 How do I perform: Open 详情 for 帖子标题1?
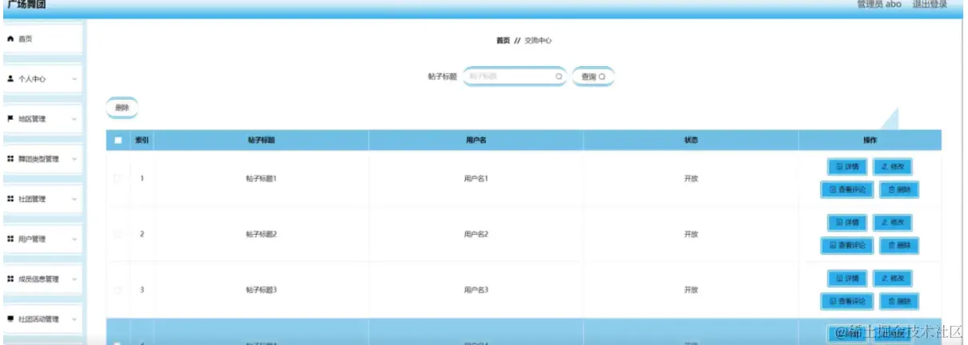pyautogui.click(x=847, y=167)
